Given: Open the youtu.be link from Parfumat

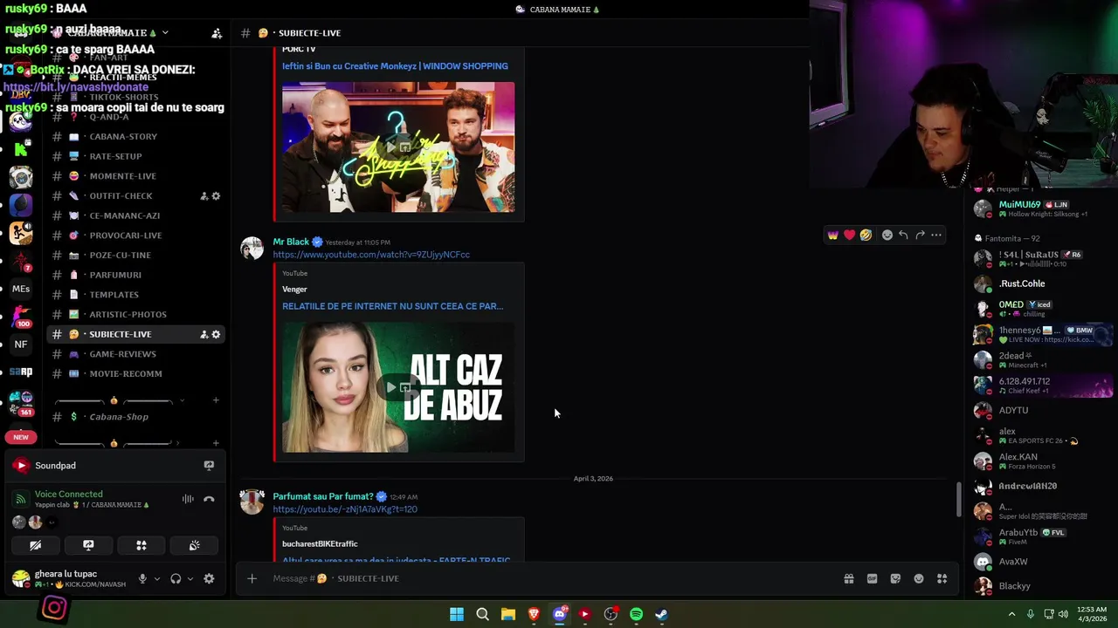Looking at the screenshot, I should [x=345, y=509].
